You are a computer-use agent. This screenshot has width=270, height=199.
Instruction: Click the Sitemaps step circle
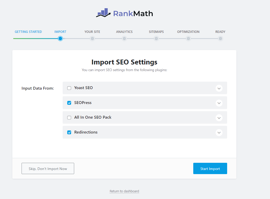[x=156, y=39]
